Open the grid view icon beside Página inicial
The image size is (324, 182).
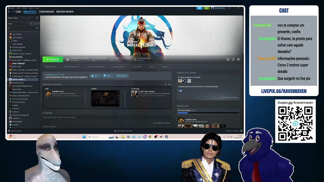[x=37, y=18]
